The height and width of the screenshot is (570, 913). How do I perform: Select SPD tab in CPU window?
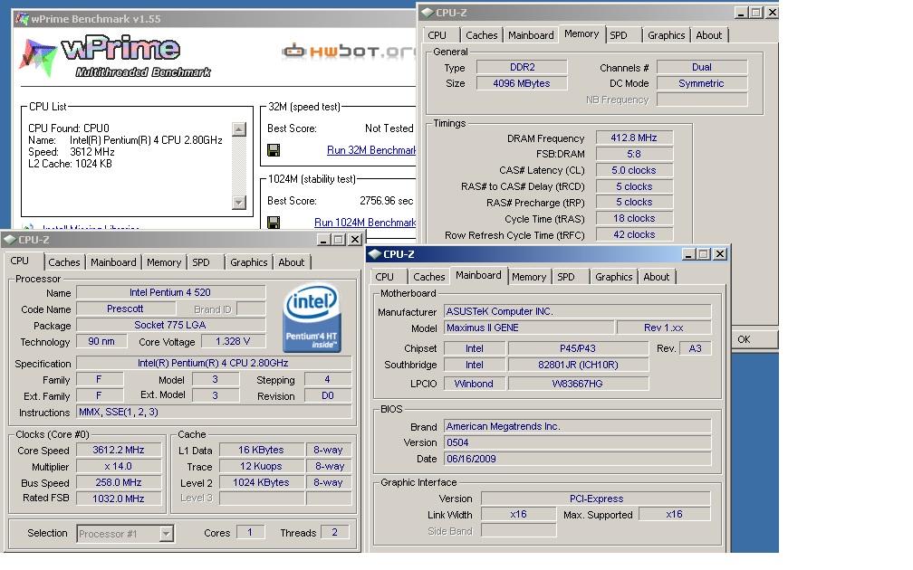point(201,262)
